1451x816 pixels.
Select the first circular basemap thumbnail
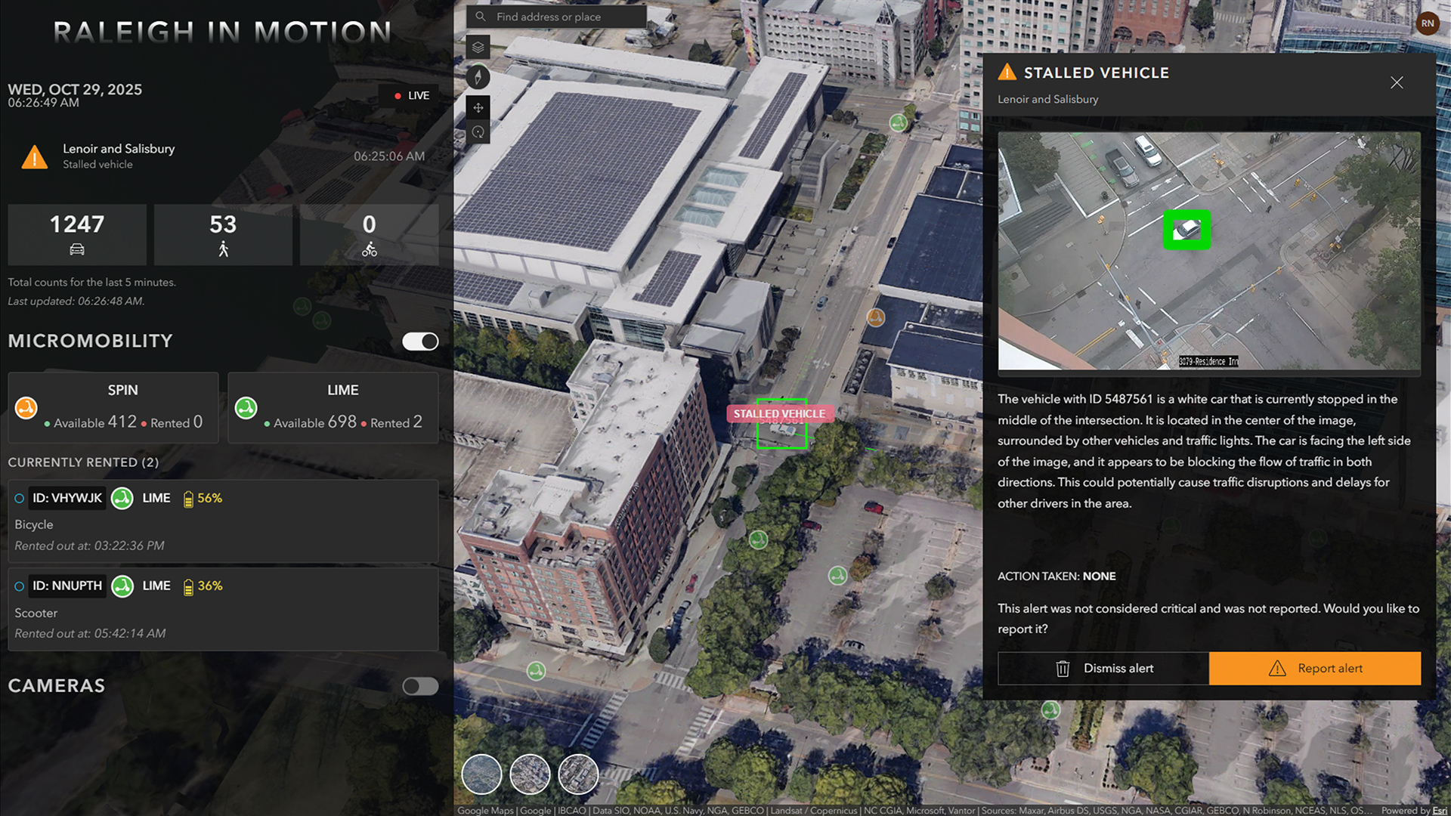[x=481, y=774]
